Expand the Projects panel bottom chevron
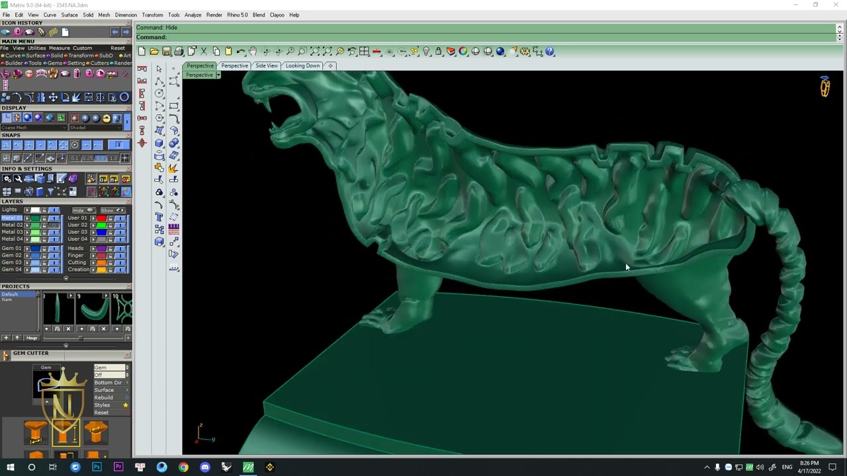Screen dimensions: 847x476 [66, 346]
